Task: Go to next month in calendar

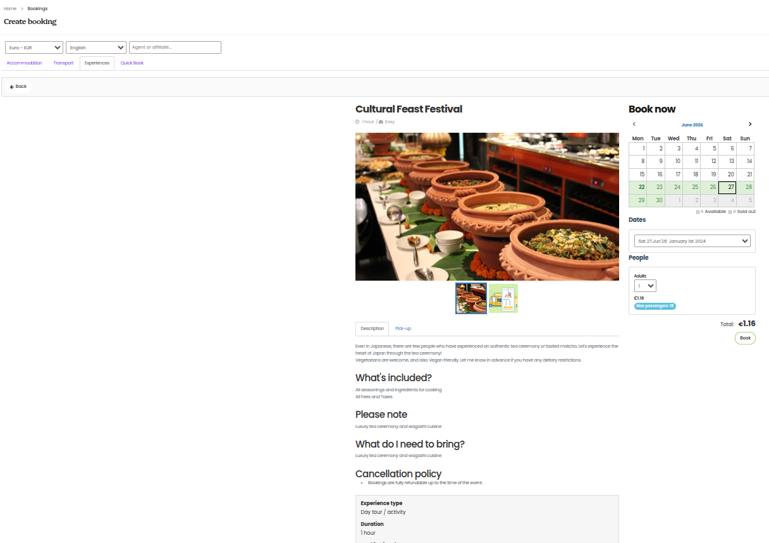Action: point(750,125)
